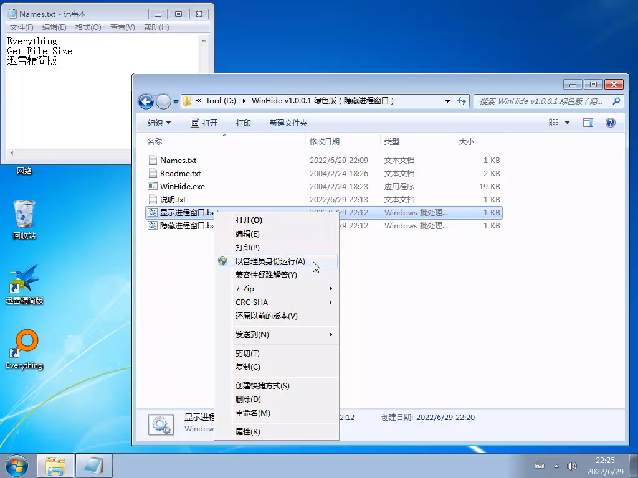638x478 pixels.
Task: Choose 打印(P) in context menu
Action: pyautogui.click(x=277, y=247)
